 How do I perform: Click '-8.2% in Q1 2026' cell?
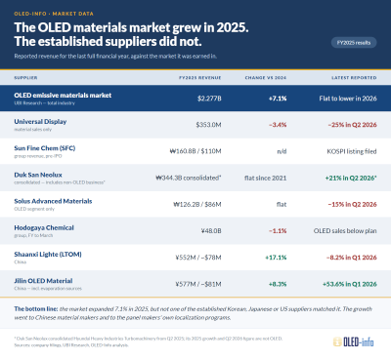point(352,258)
